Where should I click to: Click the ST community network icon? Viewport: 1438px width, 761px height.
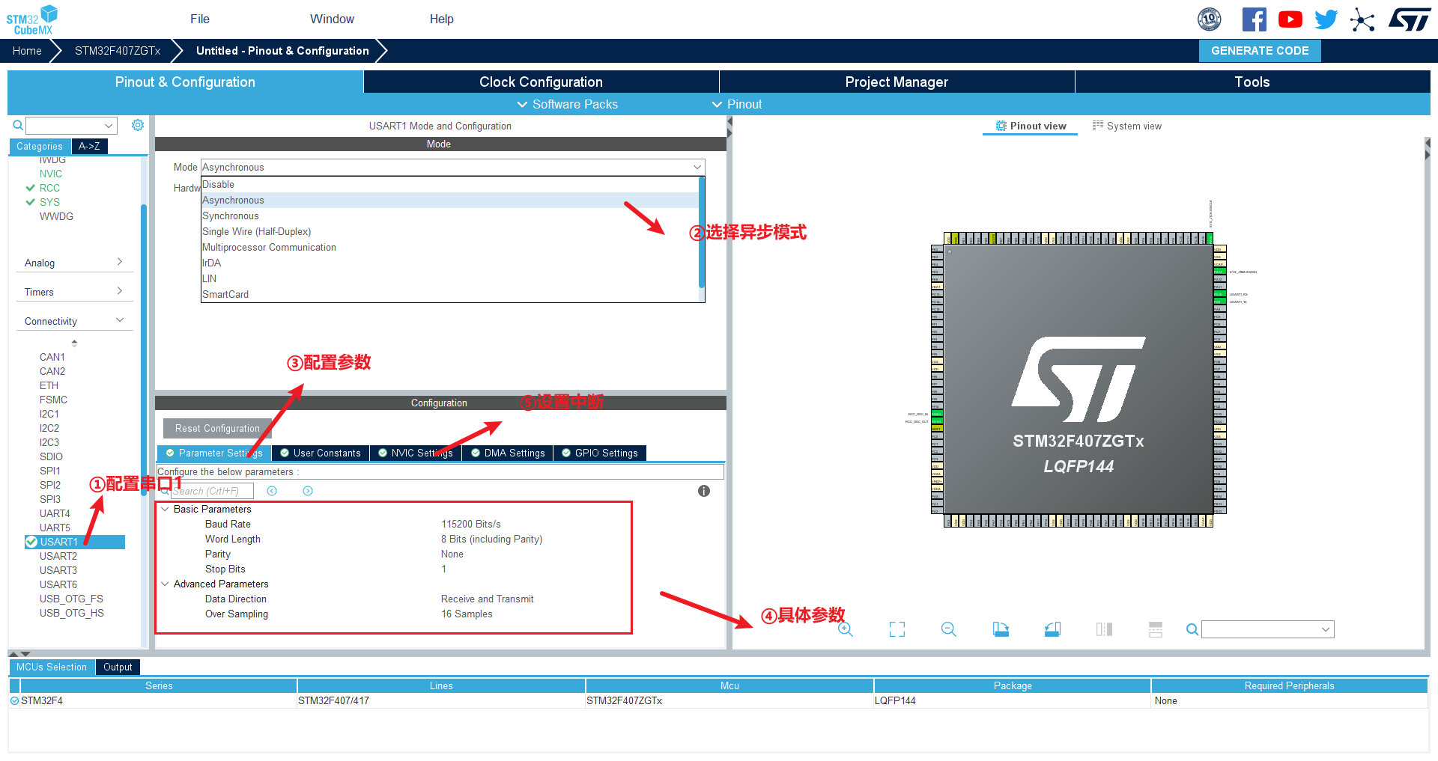click(x=1362, y=19)
